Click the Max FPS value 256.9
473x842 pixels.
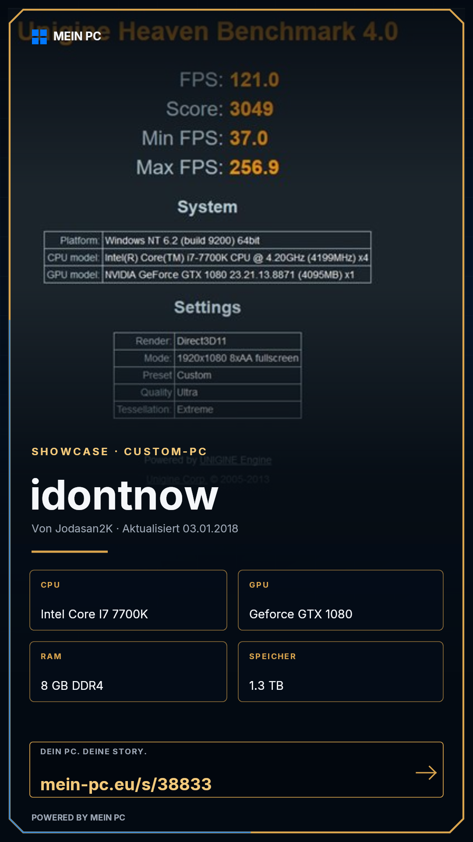click(254, 168)
